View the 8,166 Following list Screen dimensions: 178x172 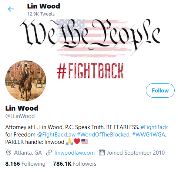[25, 164]
